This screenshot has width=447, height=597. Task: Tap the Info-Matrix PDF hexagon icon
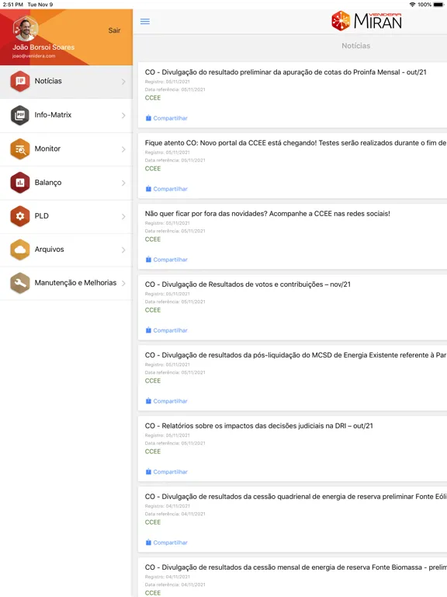(20, 115)
